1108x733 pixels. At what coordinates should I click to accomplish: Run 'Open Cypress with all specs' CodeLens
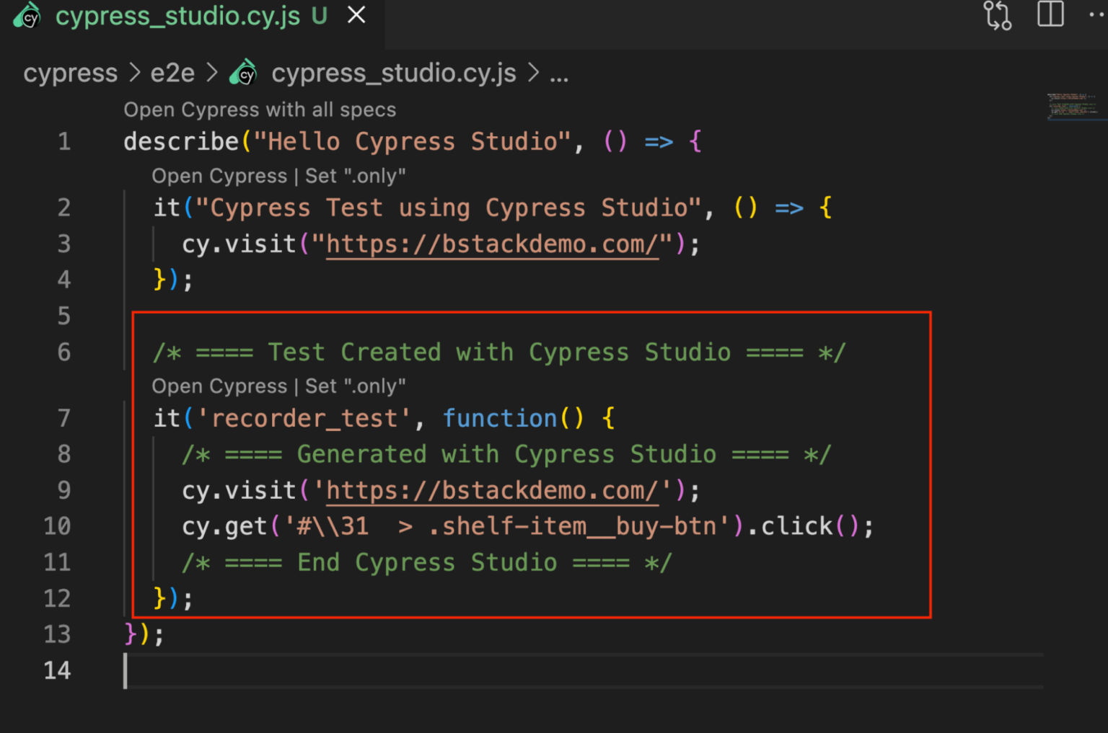coord(260,110)
